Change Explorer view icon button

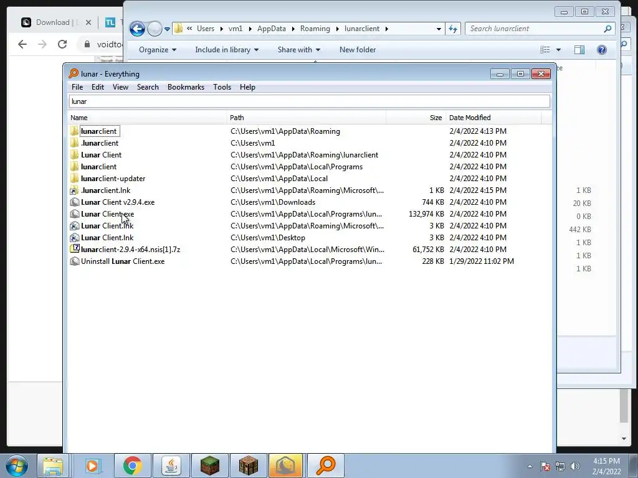[545, 50]
